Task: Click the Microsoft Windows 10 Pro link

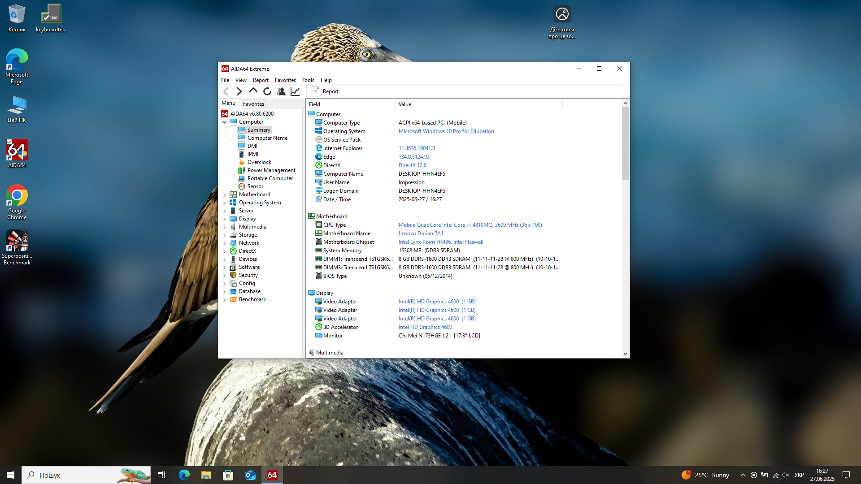Action: point(446,131)
